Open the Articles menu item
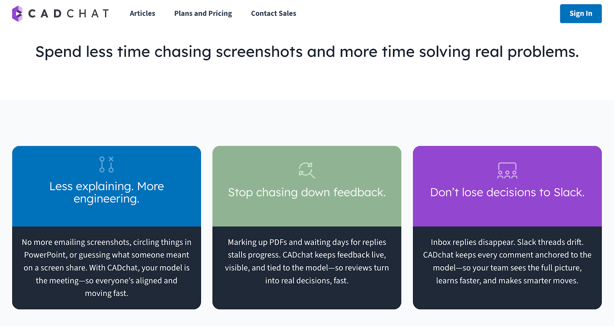 (142, 13)
